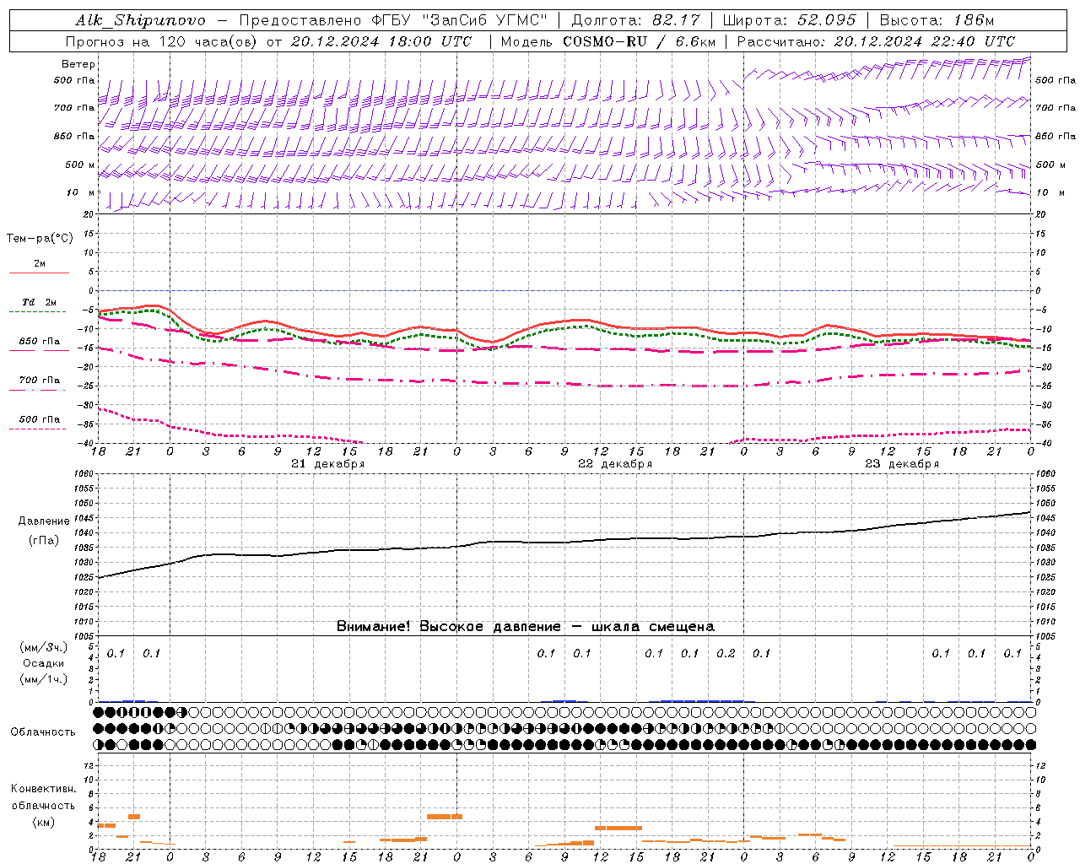Select the latitude value 'Широта: 52.095'
This screenshot has width=1080, height=864.
789,20
